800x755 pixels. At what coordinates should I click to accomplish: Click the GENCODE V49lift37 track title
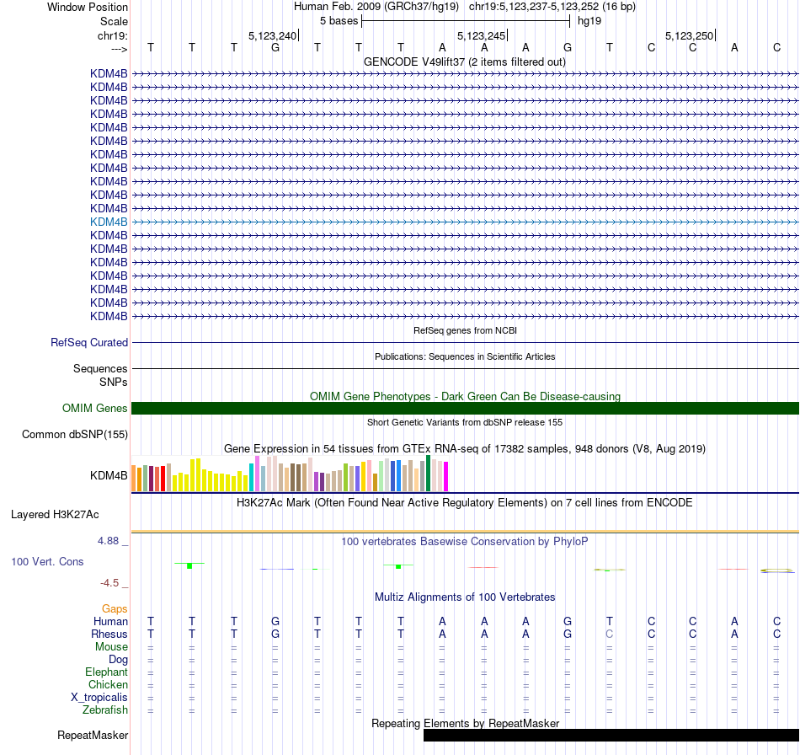tap(465, 62)
